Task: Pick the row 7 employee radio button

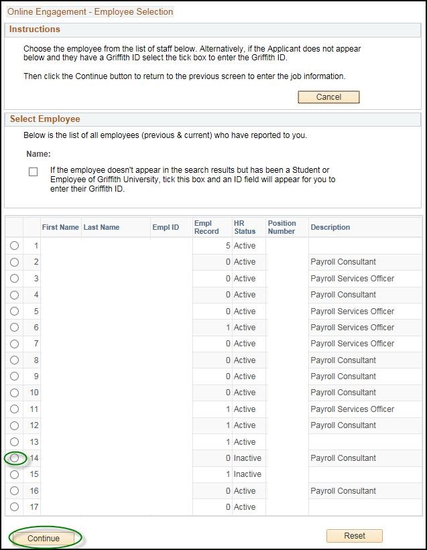Action: 14,344
